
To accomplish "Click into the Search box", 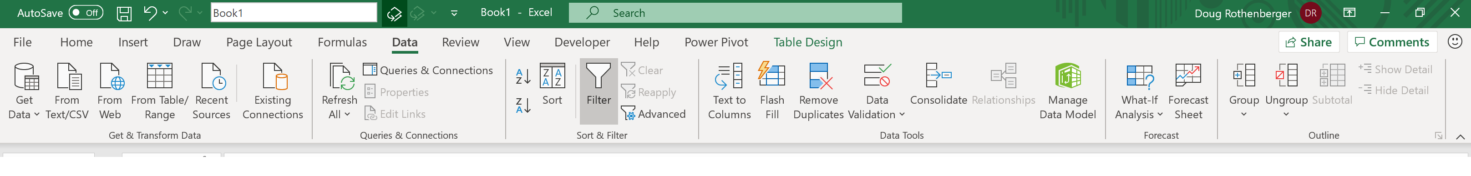I will (x=735, y=13).
